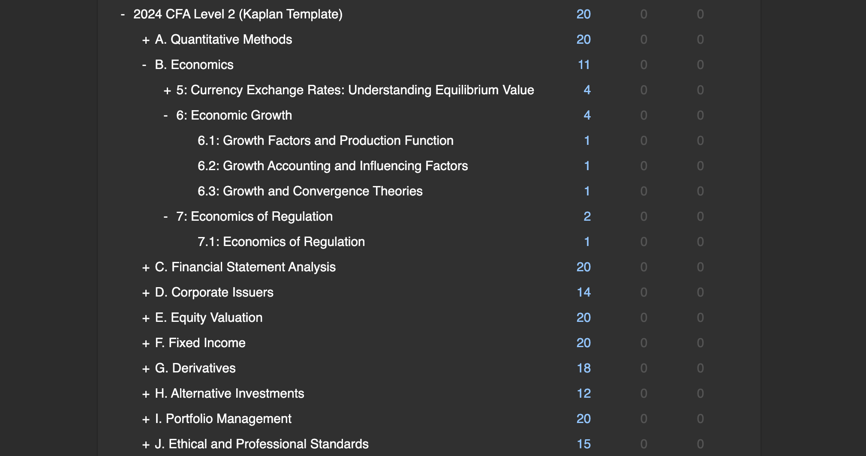Collapse the B. Economics subdeck

coord(144,65)
